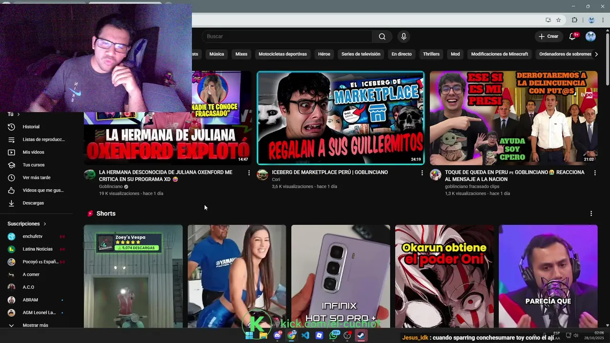Open the notifications bell
610x343 pixels.
tap(573, 37)
